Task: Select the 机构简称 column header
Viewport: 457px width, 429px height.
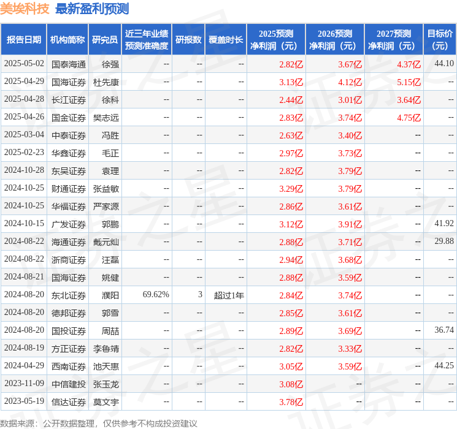Action: 67,40
